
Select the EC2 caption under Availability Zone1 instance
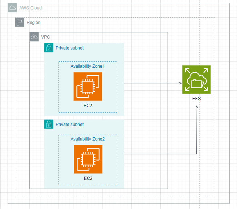tap(88, 105)
